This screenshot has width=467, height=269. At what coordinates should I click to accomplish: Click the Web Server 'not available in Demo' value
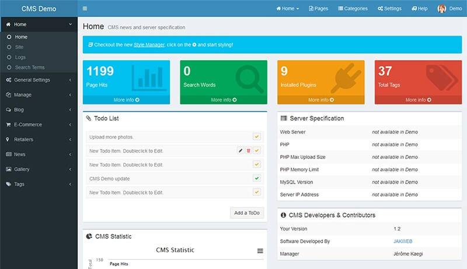click(x=395, y=132)
